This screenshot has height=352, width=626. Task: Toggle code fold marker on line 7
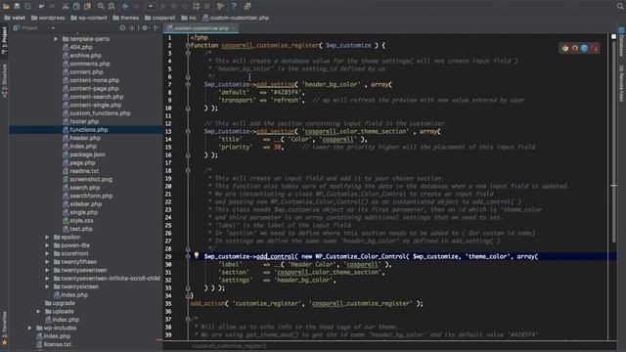pos(188,85)
